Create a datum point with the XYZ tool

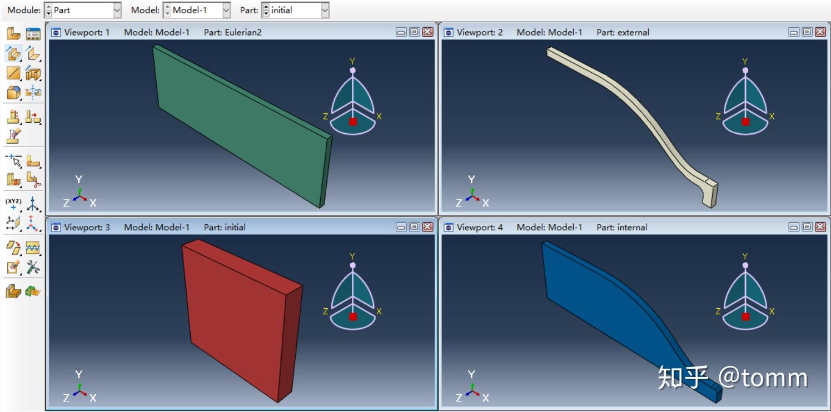(x=13, y=204)
